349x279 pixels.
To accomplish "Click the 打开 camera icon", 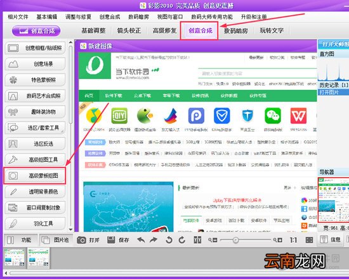I will pos(81,240).
